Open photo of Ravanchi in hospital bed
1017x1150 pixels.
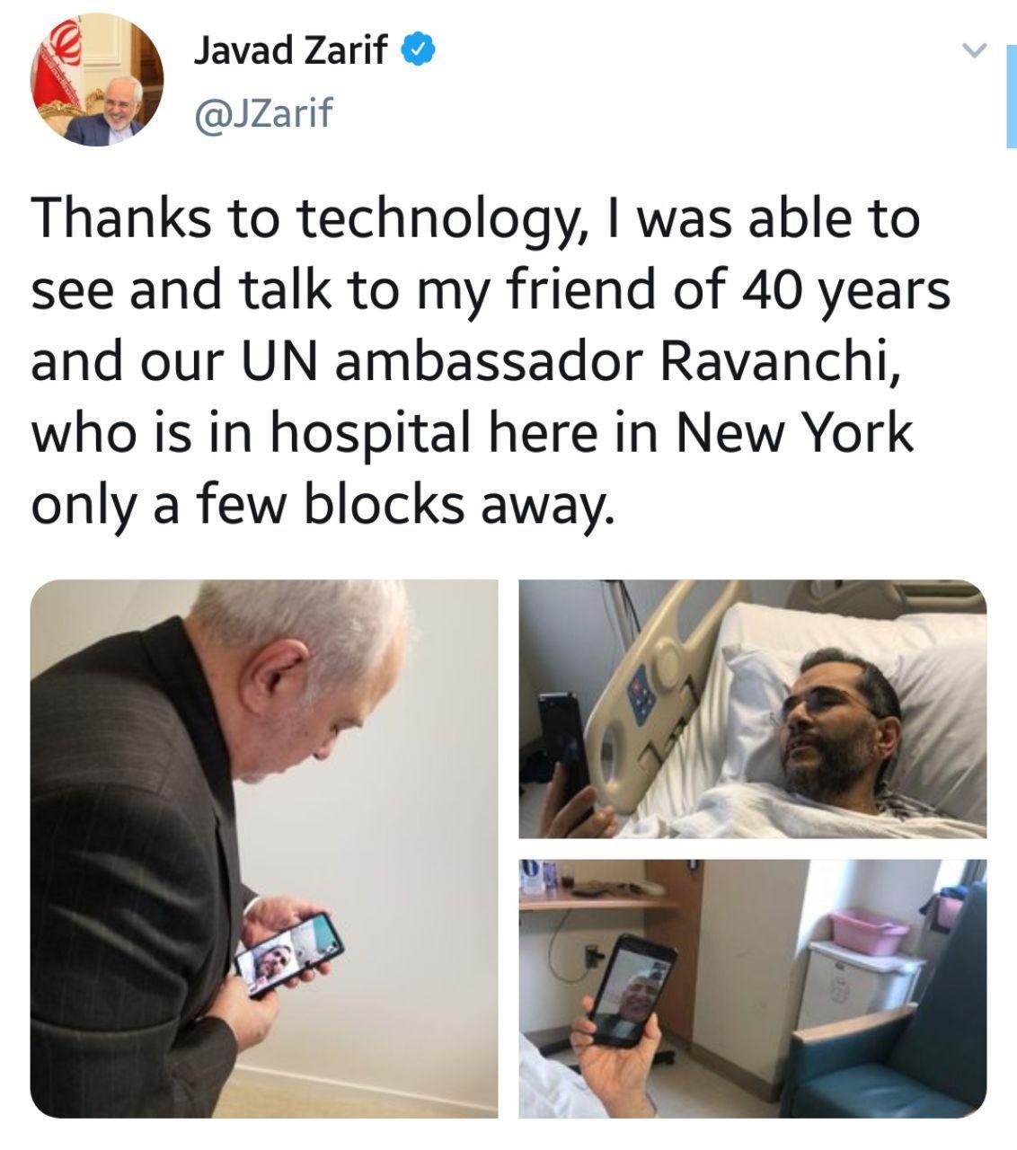[x=753, y=709]
